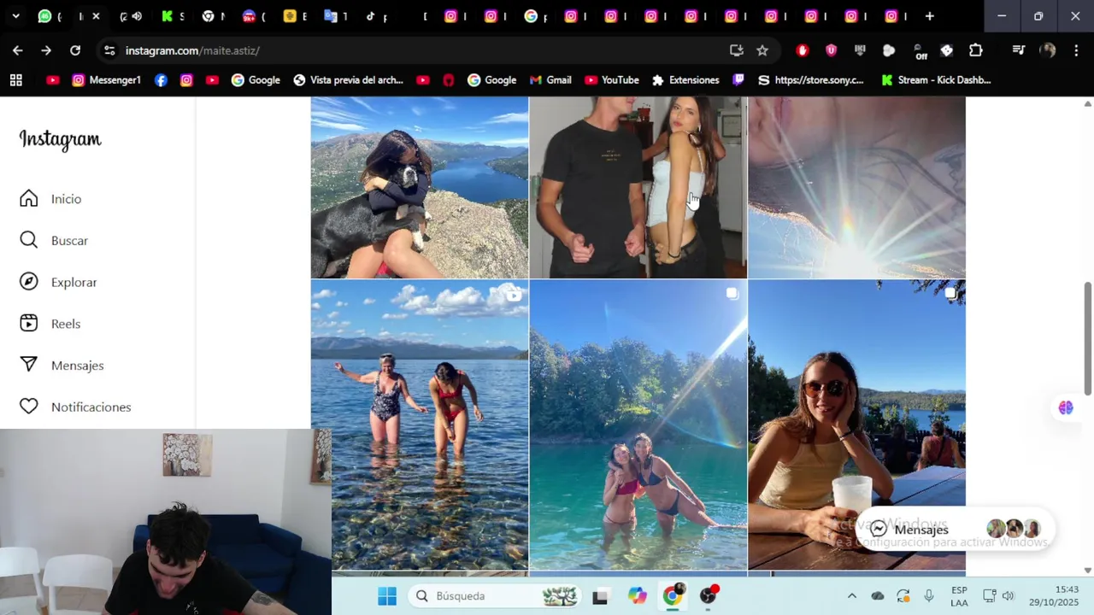
Task: Open OneDrive cloud tray icon
Action: coord(878,596)
